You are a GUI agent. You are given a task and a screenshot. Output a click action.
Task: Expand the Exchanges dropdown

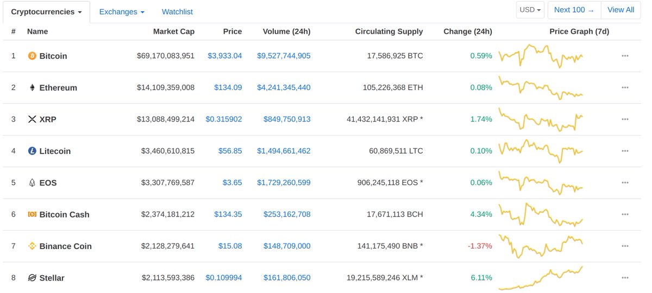pyautogui.click(x=122, y=11)
